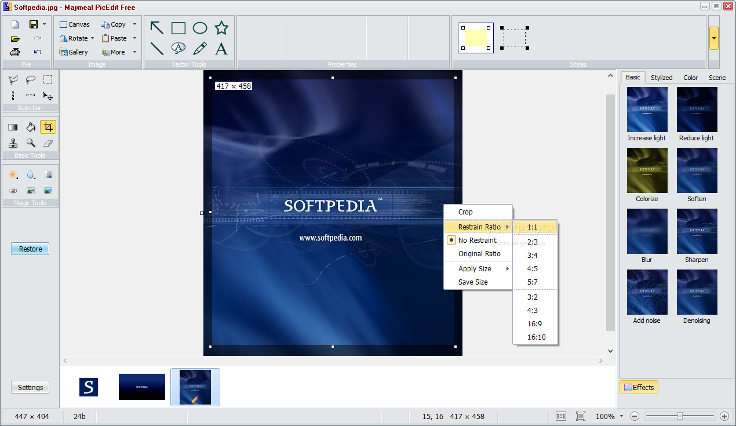Image resolution: width=736 pixels, height=426 pixels.
Task: Choose Crop from the context menu
Action: tap(465, 212)
